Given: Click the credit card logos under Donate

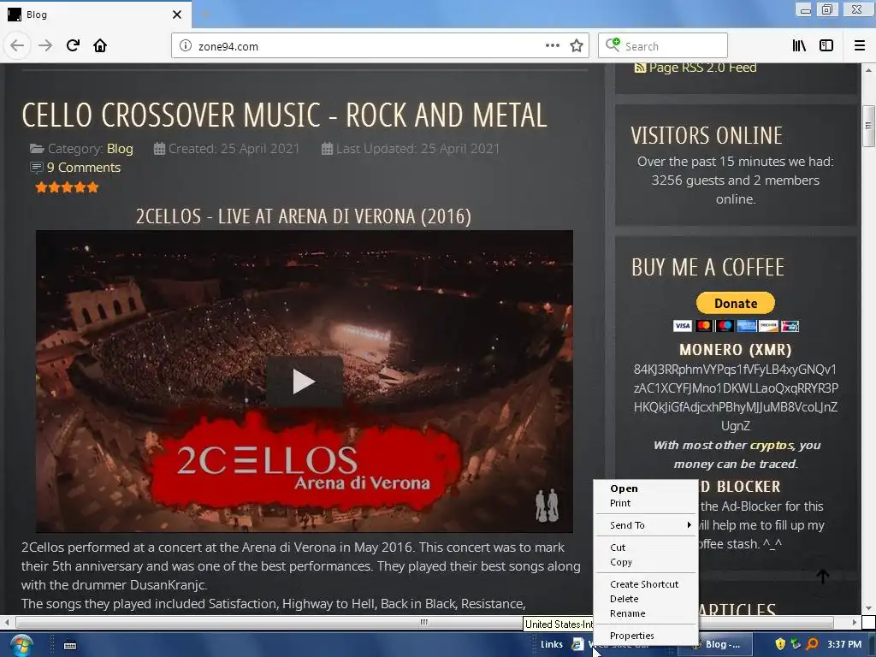Looking at the screenshot, I should 736,326.
